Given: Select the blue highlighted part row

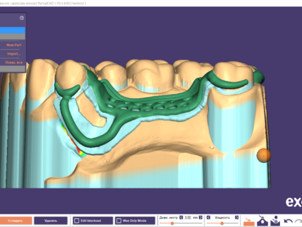Looking at the screenshot, I should click(x=13, y=30).
